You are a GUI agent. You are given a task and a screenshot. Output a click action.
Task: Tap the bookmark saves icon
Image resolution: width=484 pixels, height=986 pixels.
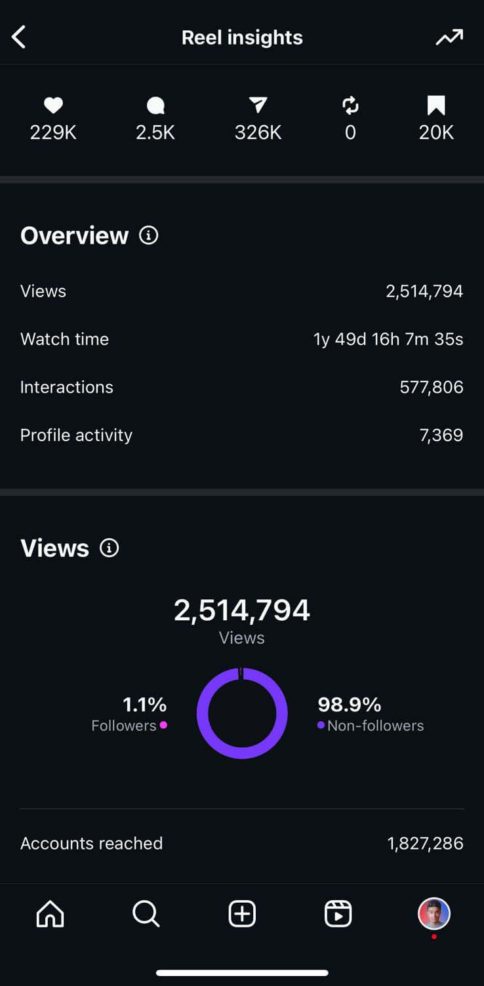(436, 106)
